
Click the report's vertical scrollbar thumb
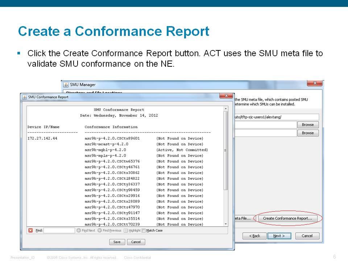point(226,150)
